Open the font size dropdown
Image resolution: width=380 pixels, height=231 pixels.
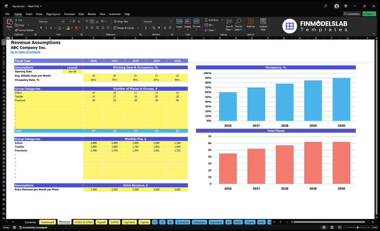click(70, 21)
